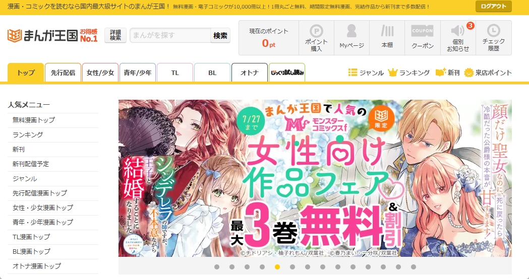Open the クーポン coupon icon

[x=423, y=38]
